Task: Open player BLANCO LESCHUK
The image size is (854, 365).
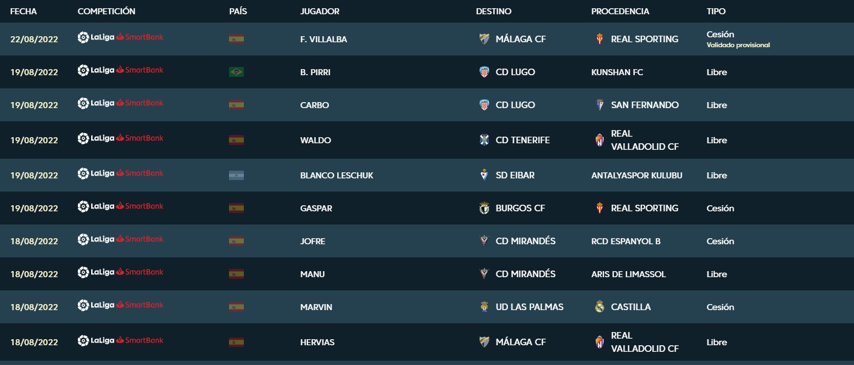Action: pos(337,175)
